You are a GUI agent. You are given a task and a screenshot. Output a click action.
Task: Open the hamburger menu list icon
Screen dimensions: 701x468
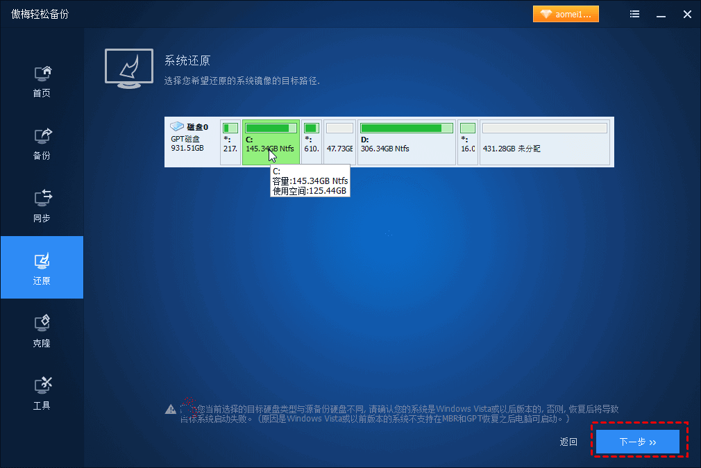(634, 15)
